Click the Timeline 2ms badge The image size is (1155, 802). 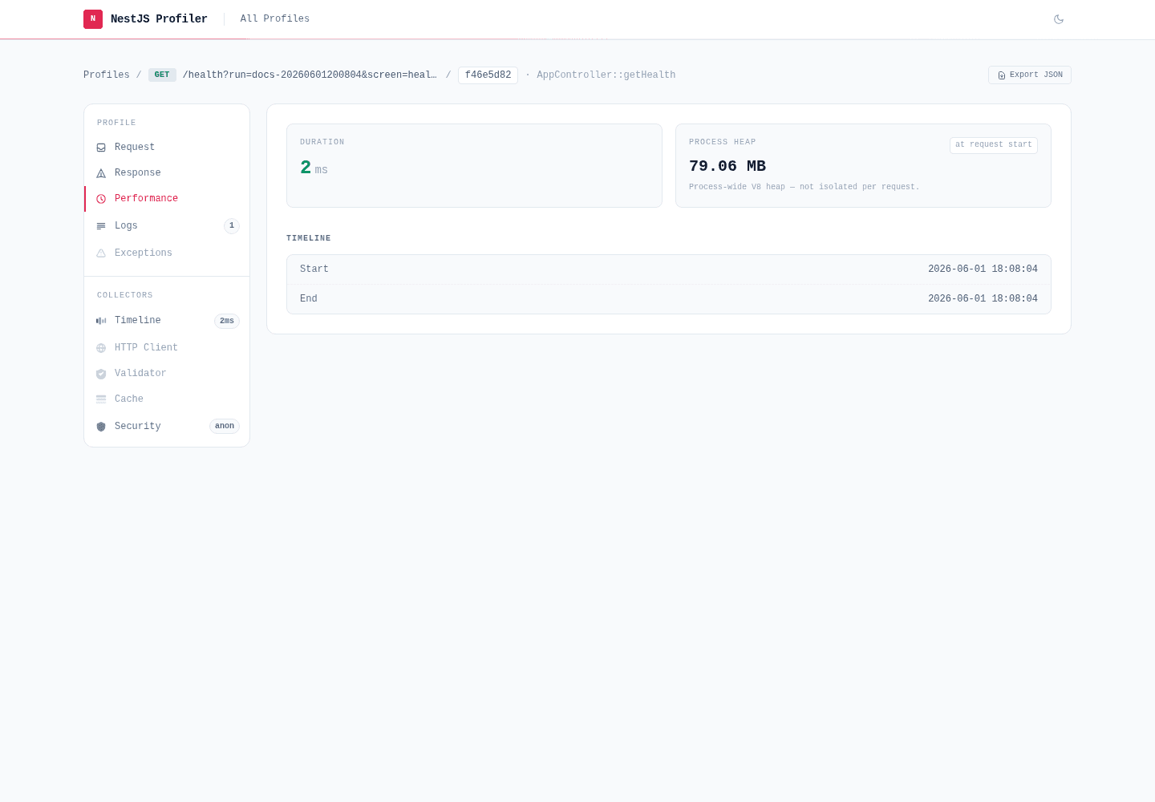click(x=227, y=321)
